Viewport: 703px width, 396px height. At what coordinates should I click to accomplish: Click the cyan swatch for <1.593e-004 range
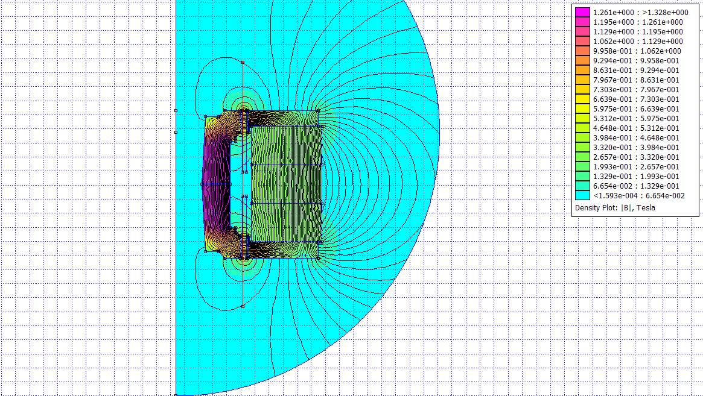click(x=582, y=195)
